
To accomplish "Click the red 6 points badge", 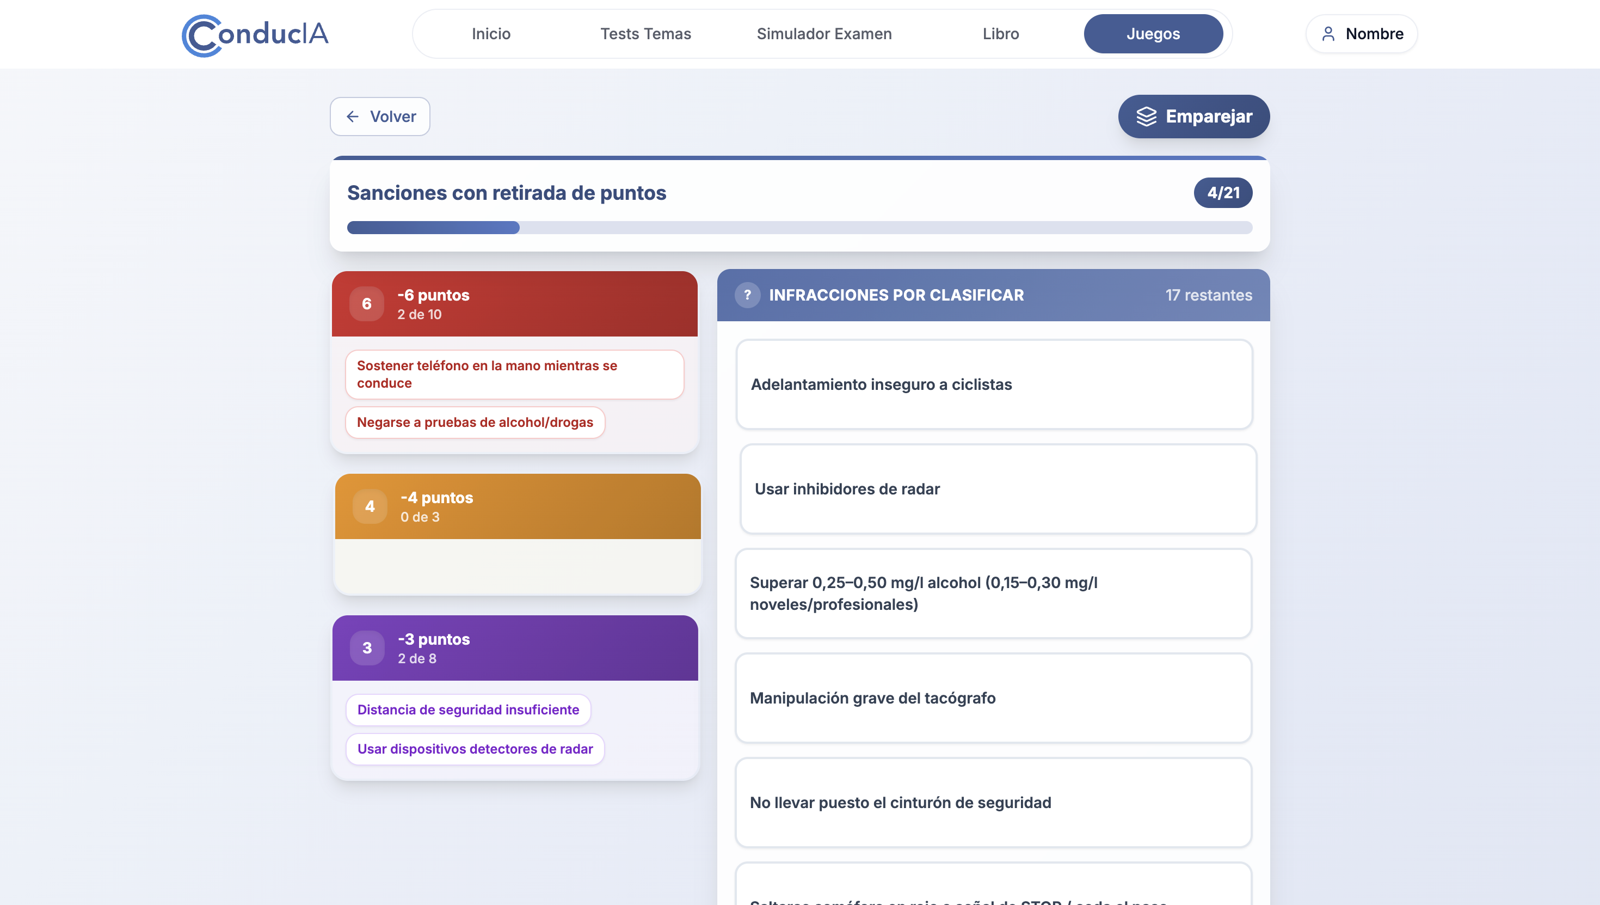I will 366,304.
